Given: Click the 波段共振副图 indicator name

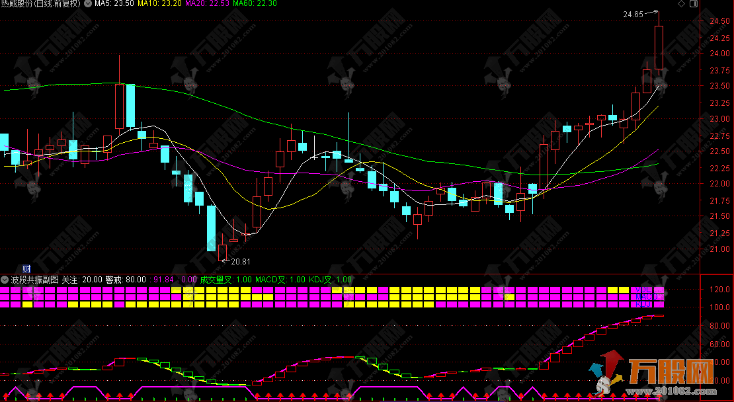Looking at the screenshot, I should coord(35,280).
